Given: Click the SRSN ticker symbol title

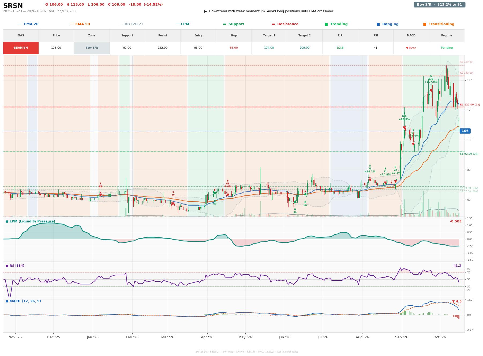Looking at the screenshot, I should point(13,6).
